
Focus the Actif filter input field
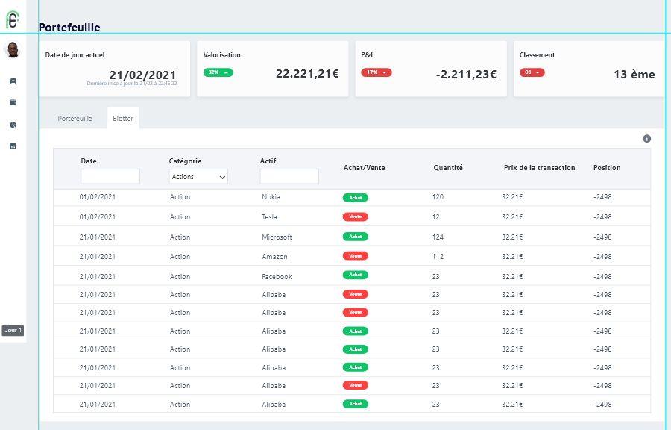tap(289, 177)
